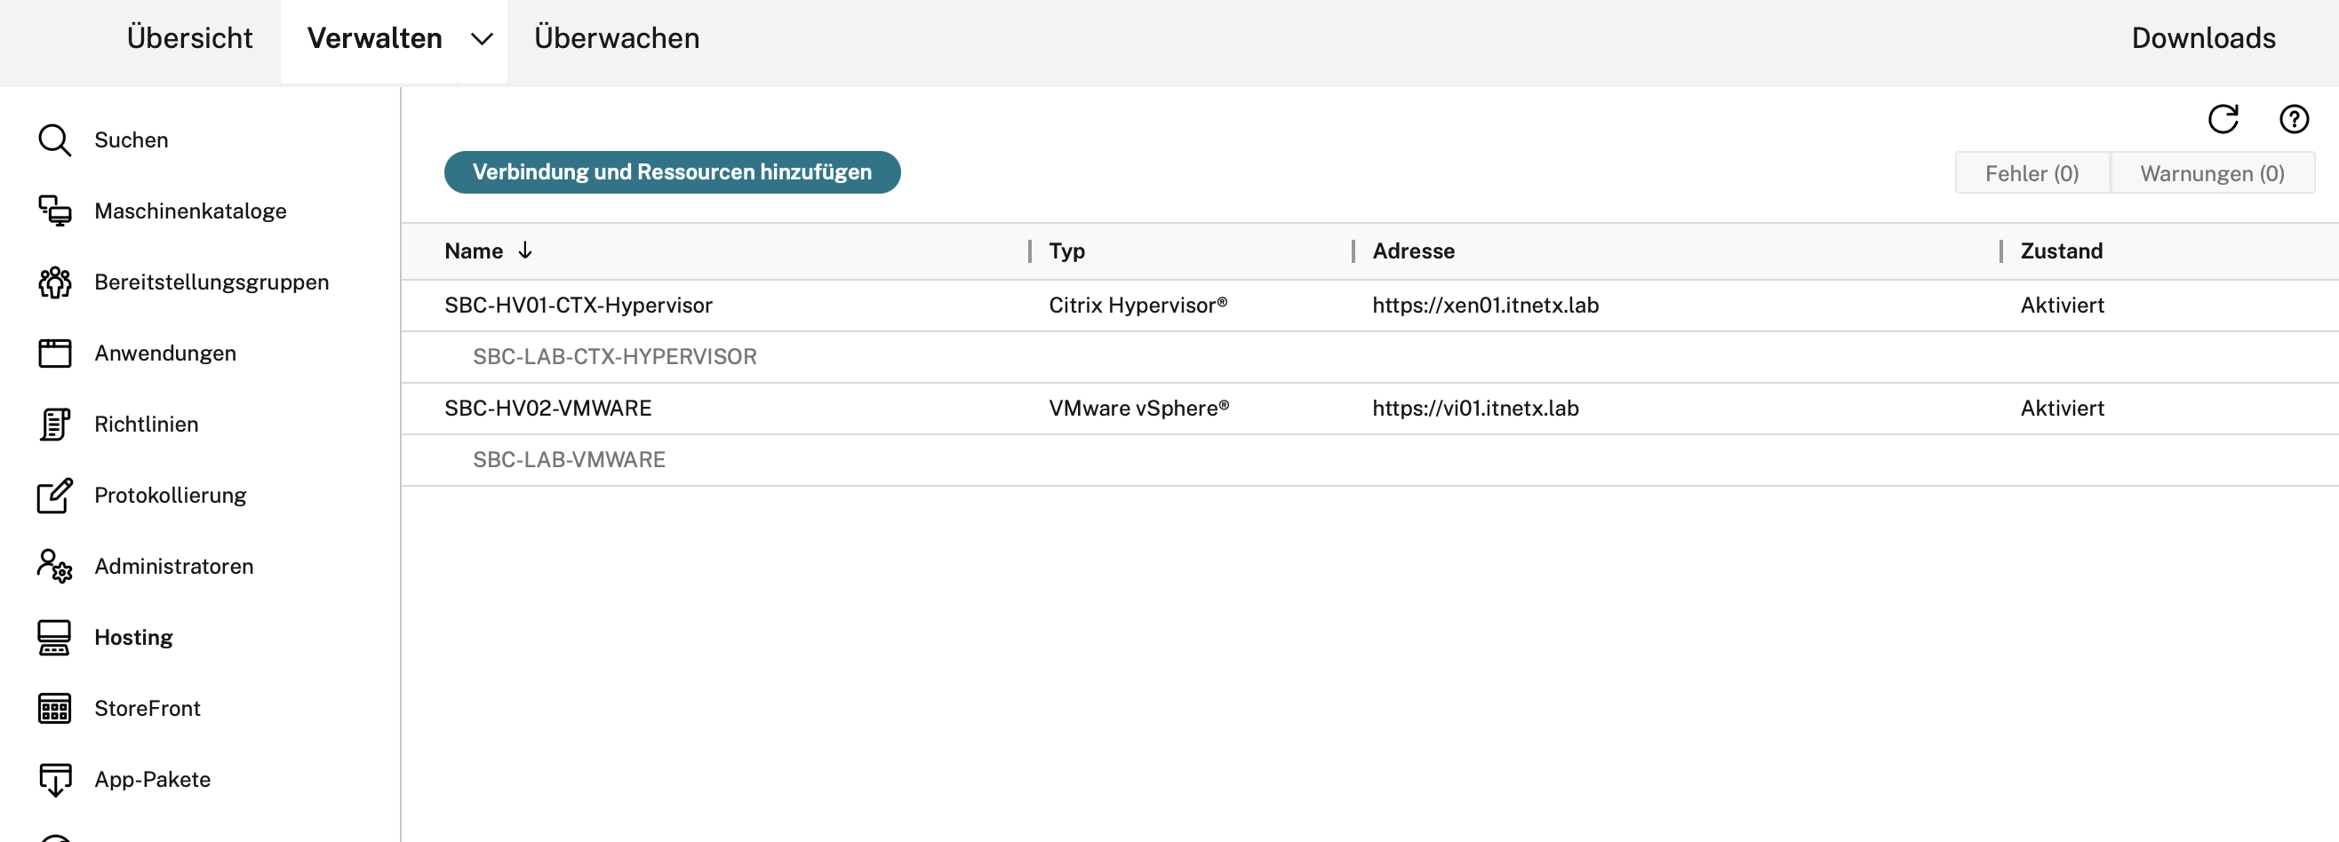The width and height of the screenshot is (2339, 842).
Task: Sort by the Typ column header
Action: (x=1067, y=251)
